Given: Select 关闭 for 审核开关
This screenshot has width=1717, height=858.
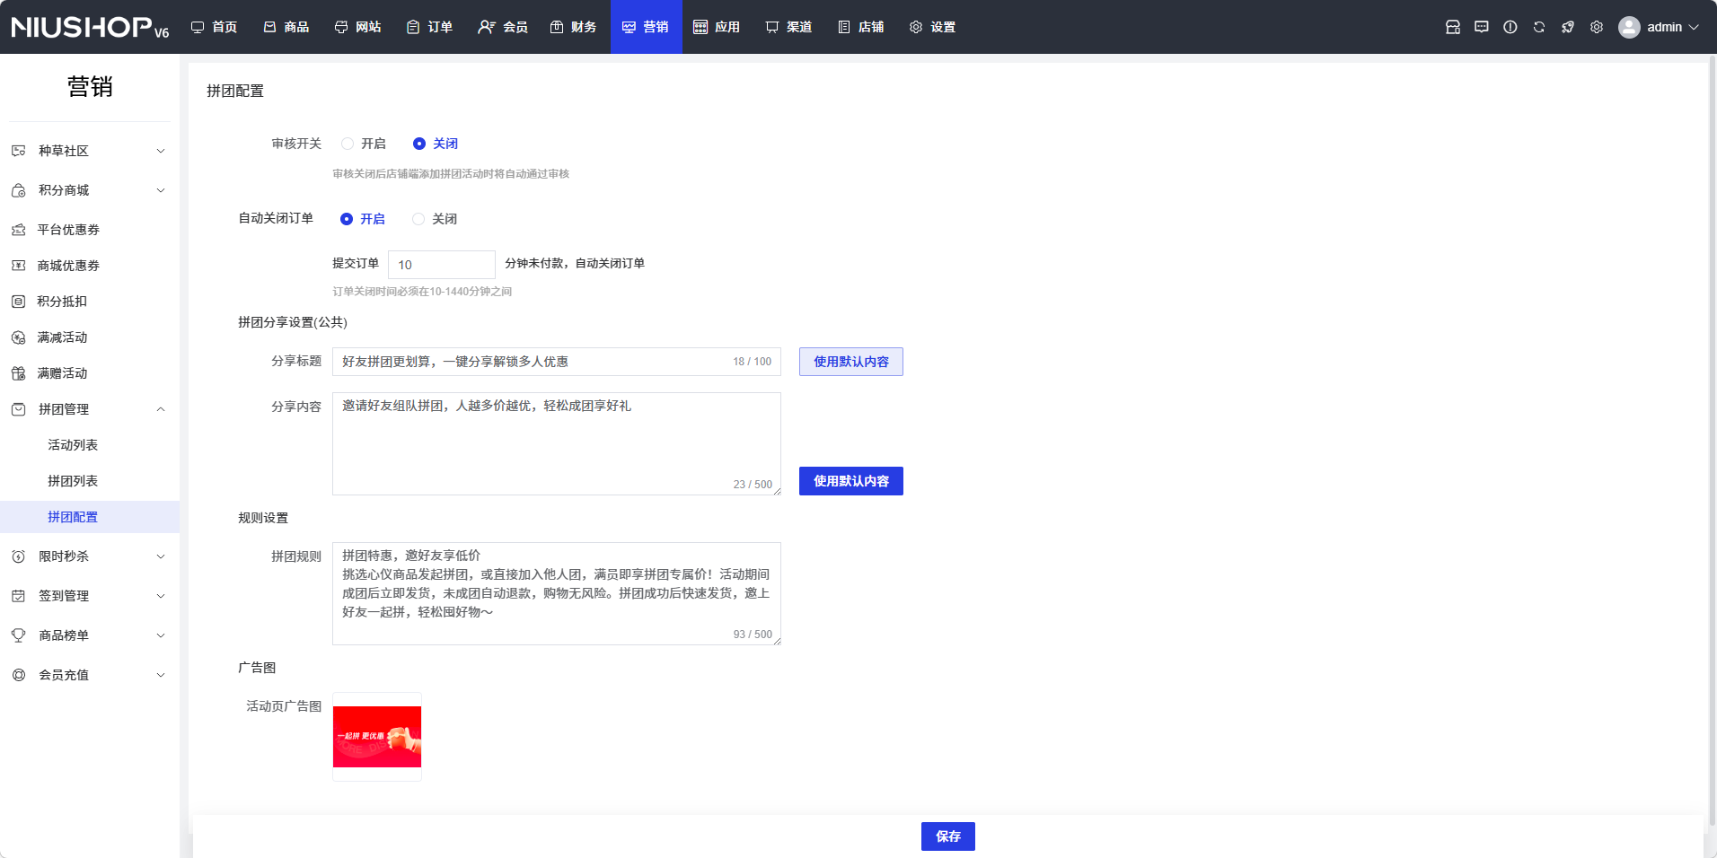Looking at the screenshot, I should tap(419, 144).
